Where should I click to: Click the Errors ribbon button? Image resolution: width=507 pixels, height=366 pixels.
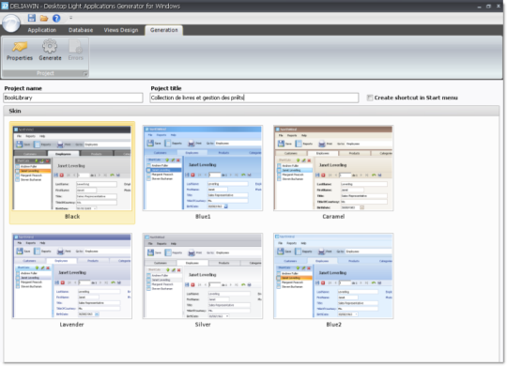[x=76, y=51]
